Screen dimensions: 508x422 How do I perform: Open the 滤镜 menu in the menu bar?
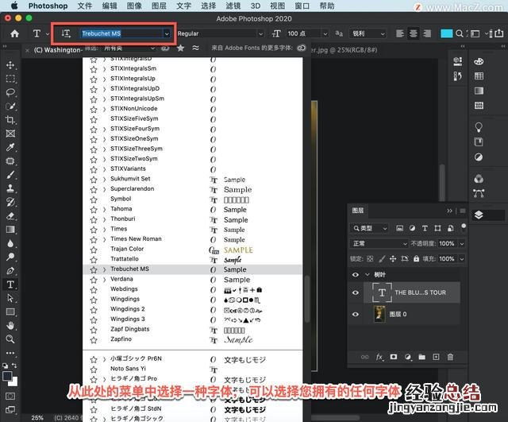pyautogui.click(x=232, y=6)
